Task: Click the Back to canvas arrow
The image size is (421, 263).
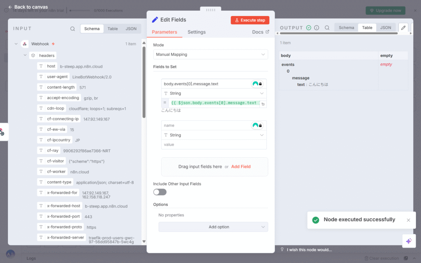Action: coord(10,7)
